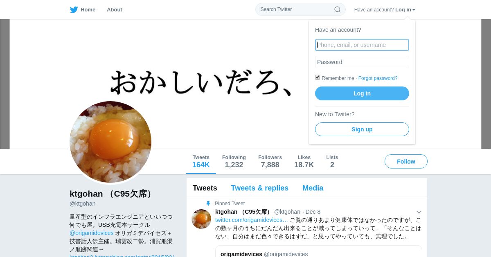Viewport: 491px width, 257px height.
Task: View the 7,888 Followers list
Action: pos(270,162)
